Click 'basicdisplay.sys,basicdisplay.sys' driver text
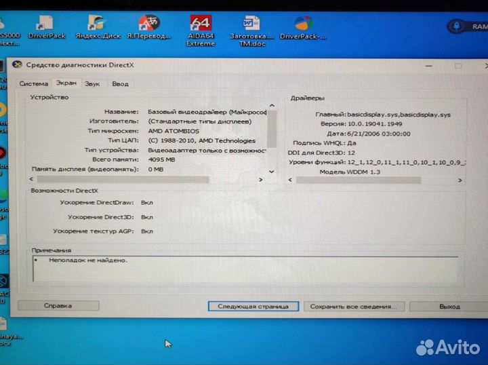The image size is (488, 365). (399, 115)
